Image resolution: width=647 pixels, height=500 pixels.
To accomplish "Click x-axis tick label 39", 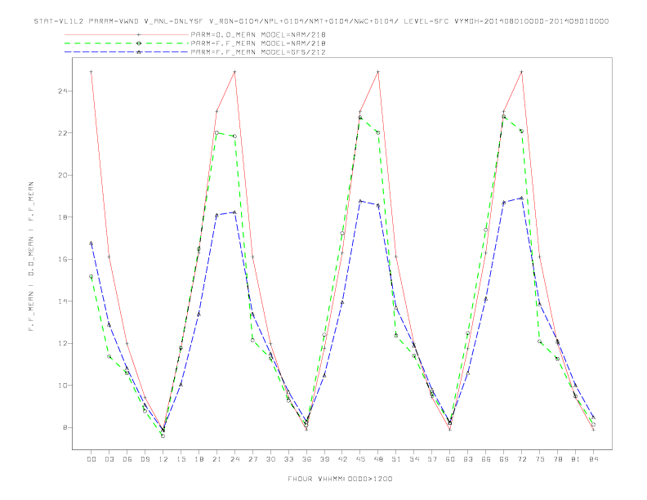I will (324, 459).
